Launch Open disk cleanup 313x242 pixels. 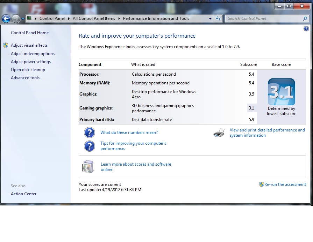(28, 70)
